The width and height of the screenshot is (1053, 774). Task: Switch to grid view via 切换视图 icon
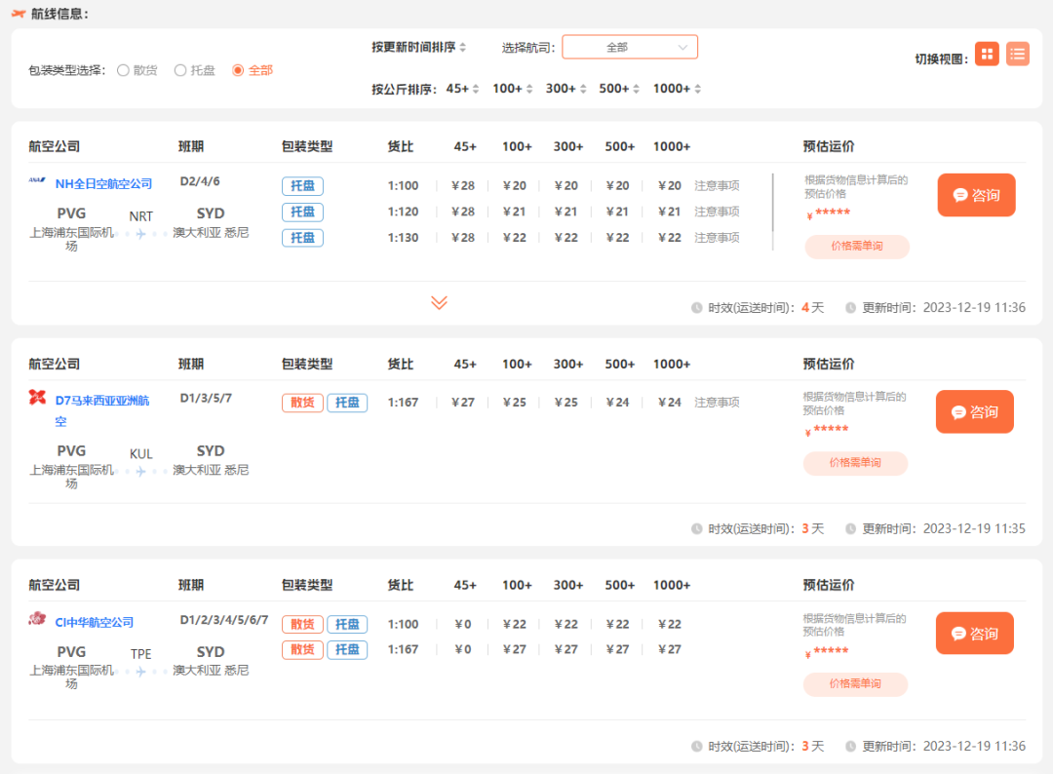(987, 54)
